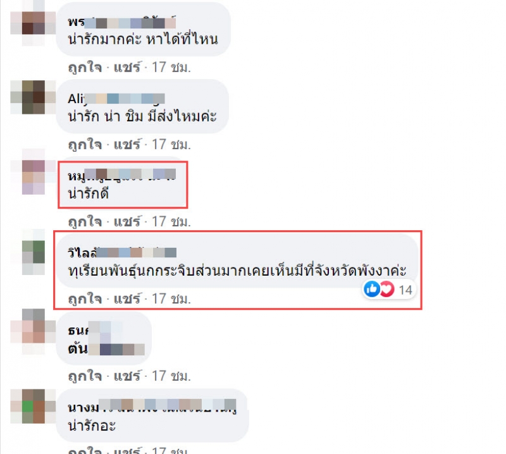Share the comment น่ารักดี
This screenshot has width=506, height=454.
[x=127, y=222]
